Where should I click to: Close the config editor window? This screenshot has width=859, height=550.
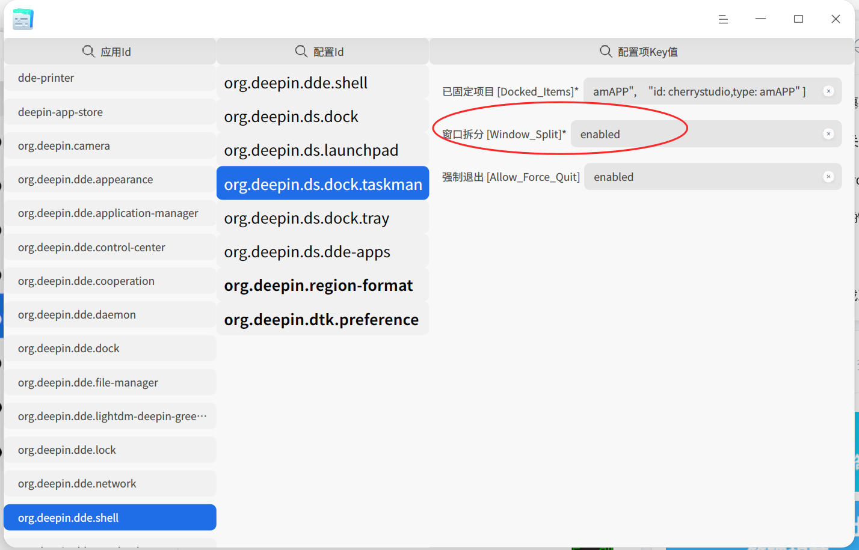coord(836,19)
